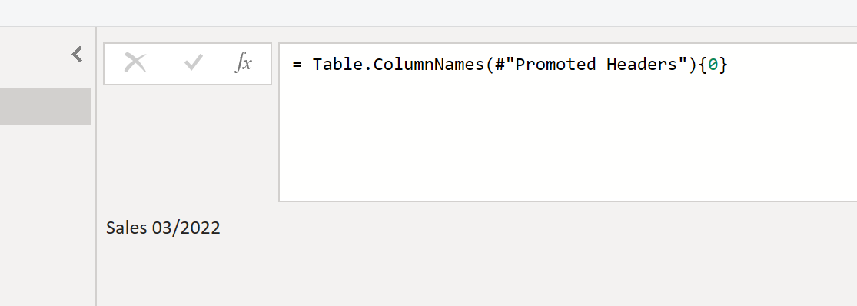Click empty space inside formula bar box
The height and width of the screenshot is (306, 857).
[567, 142]
